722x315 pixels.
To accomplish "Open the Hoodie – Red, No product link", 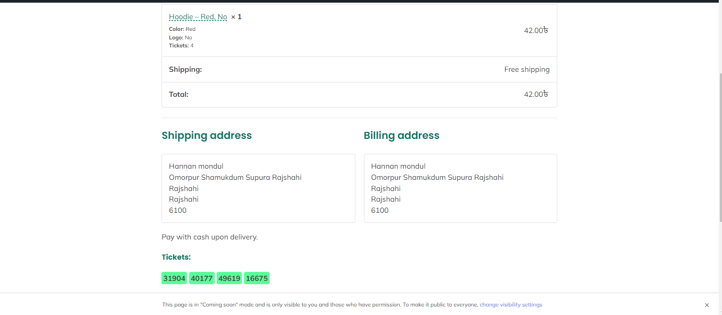I will [198, 17].
